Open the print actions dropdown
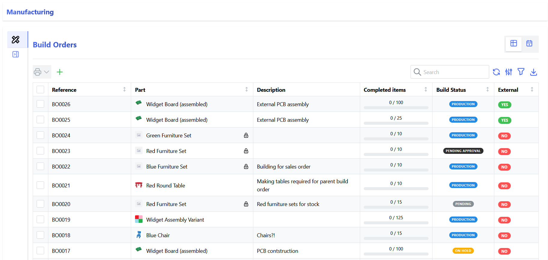548x260 pixels. coord(42,72)
